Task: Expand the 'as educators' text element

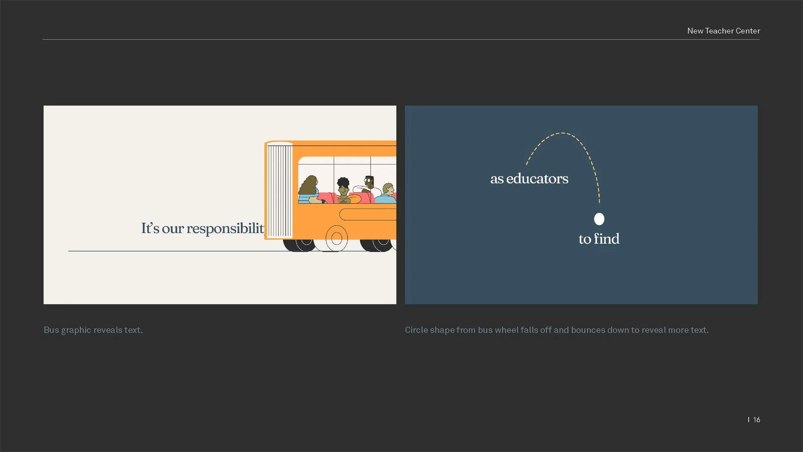Action: [529, 179]
